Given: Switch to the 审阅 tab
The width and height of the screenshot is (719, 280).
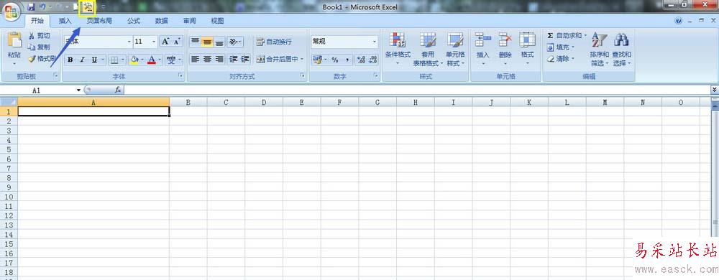Looking at the screenshot, I should click(189, 21).
